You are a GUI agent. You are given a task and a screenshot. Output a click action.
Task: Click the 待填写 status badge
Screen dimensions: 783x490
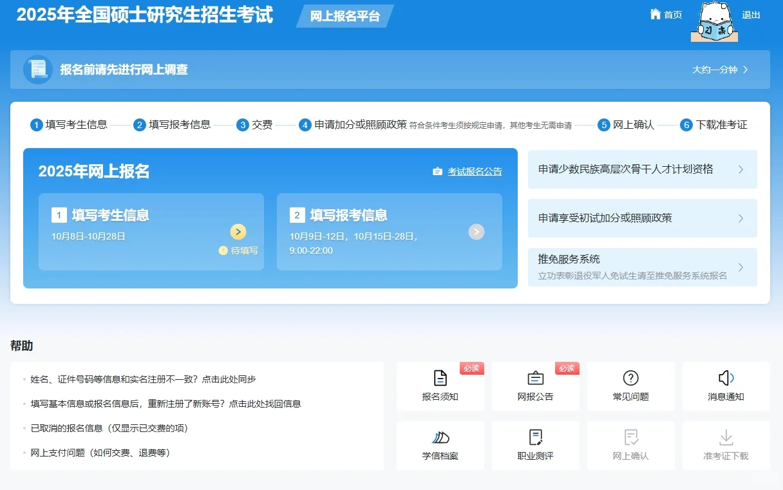pyautogui.click(x=238, y=250)
